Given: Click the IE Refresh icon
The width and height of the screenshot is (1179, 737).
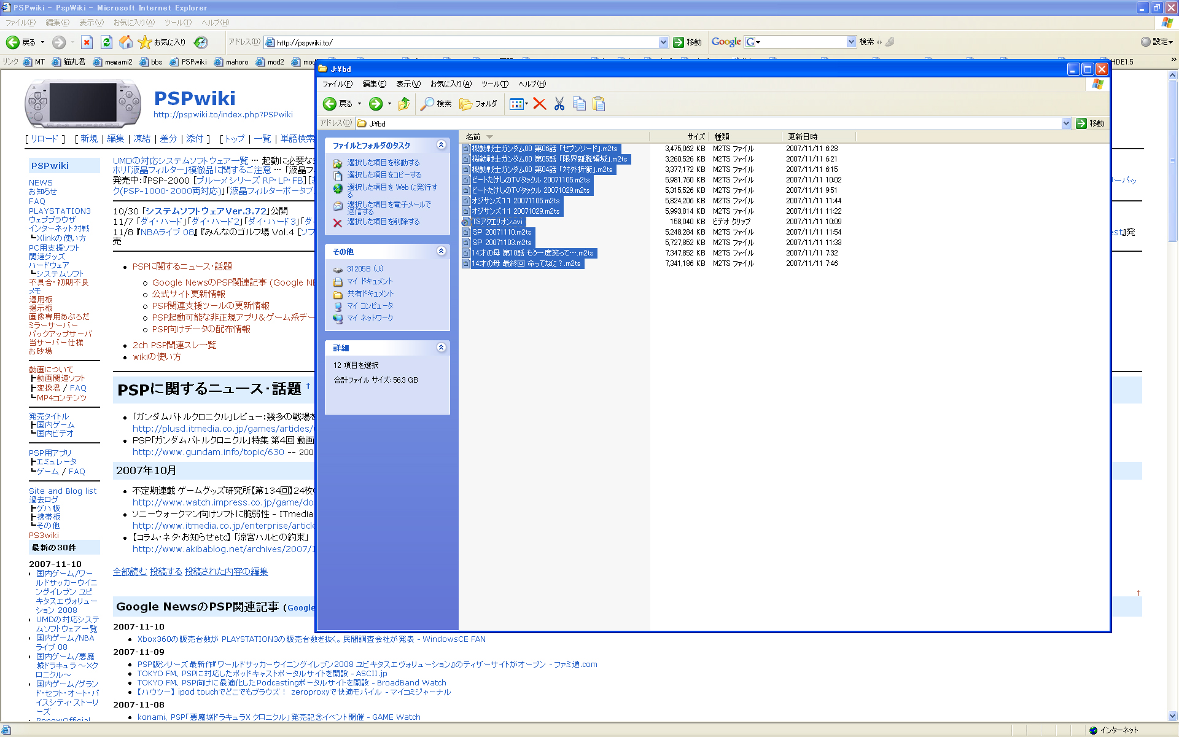Looking at the screenshot, I should pos(106,42).
